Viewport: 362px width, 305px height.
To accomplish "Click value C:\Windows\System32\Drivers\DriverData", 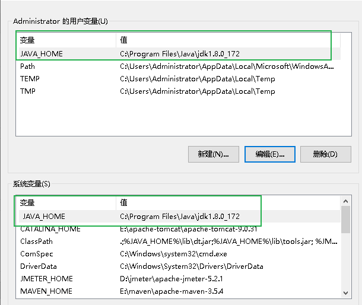I will [x=192, y=266].
